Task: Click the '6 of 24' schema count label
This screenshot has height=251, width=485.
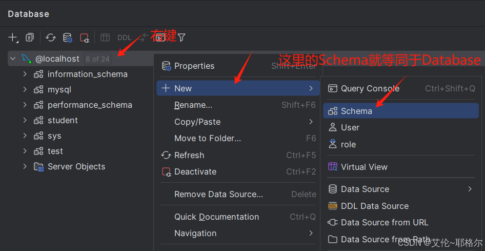Action: pos(97,59)
